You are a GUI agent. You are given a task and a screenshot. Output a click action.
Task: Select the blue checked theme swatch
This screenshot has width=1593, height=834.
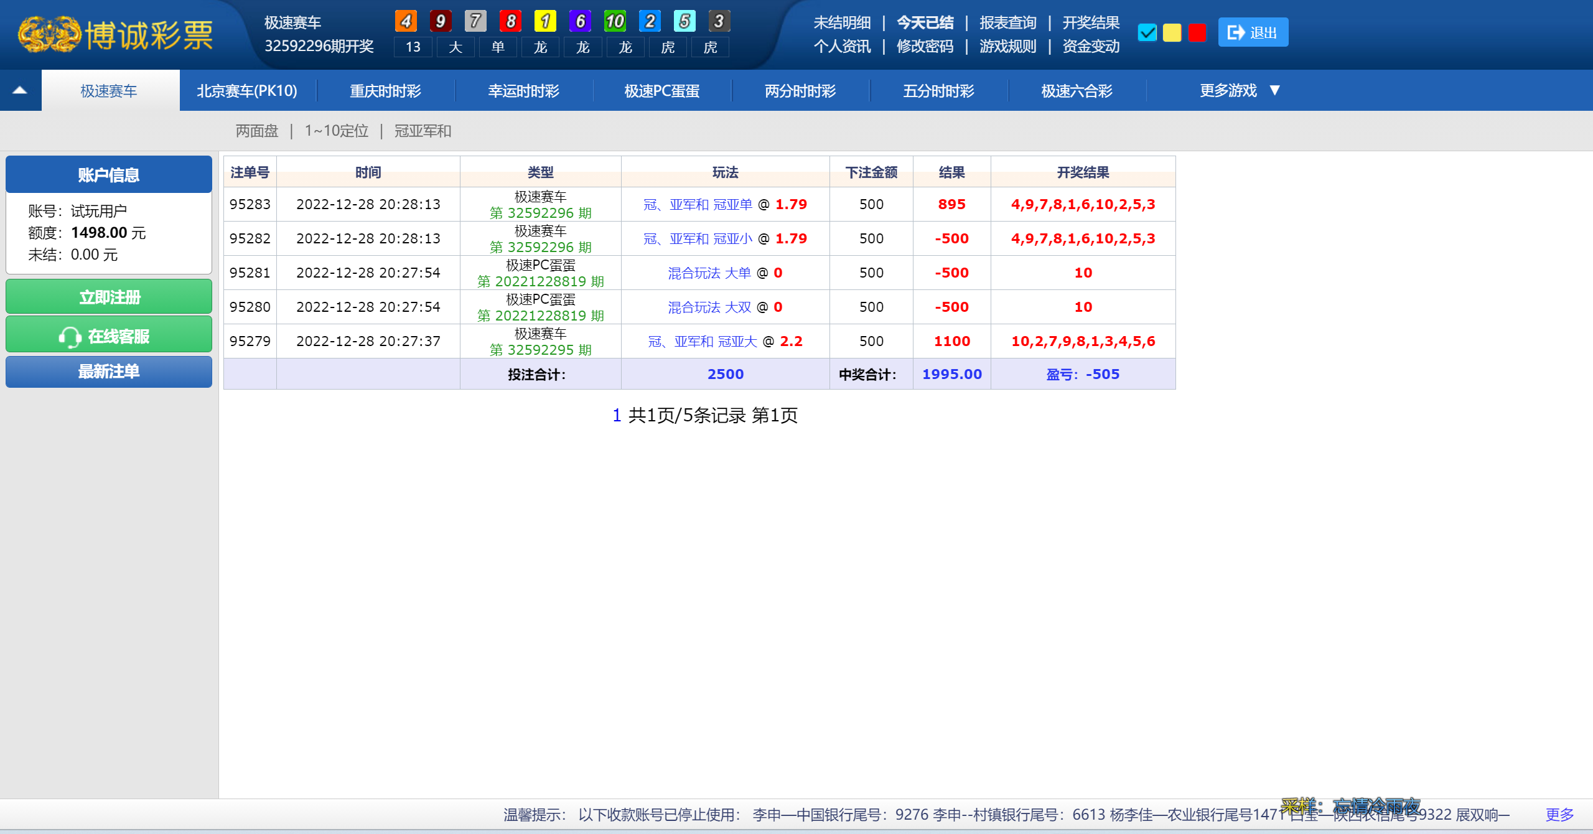point(1147,32)
